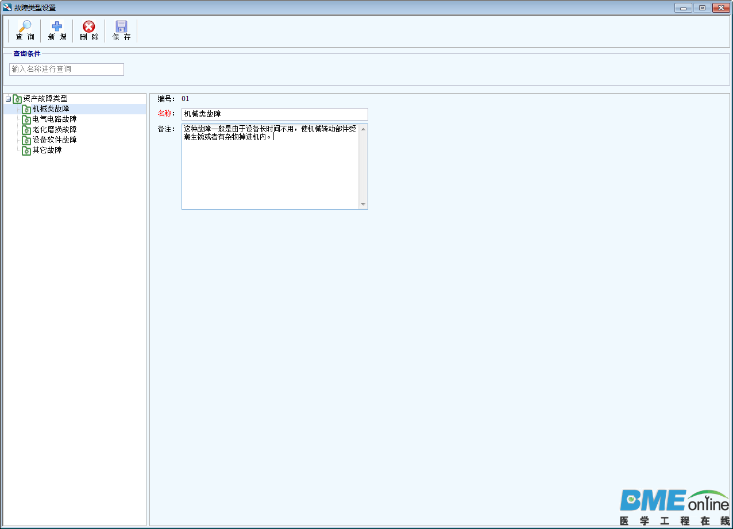Select 机械类故障 tree item

tap(51, 109)
